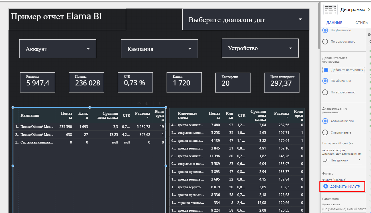Expand the Кампания filter dropdown
371x213 pixels.
pos(159,49)
